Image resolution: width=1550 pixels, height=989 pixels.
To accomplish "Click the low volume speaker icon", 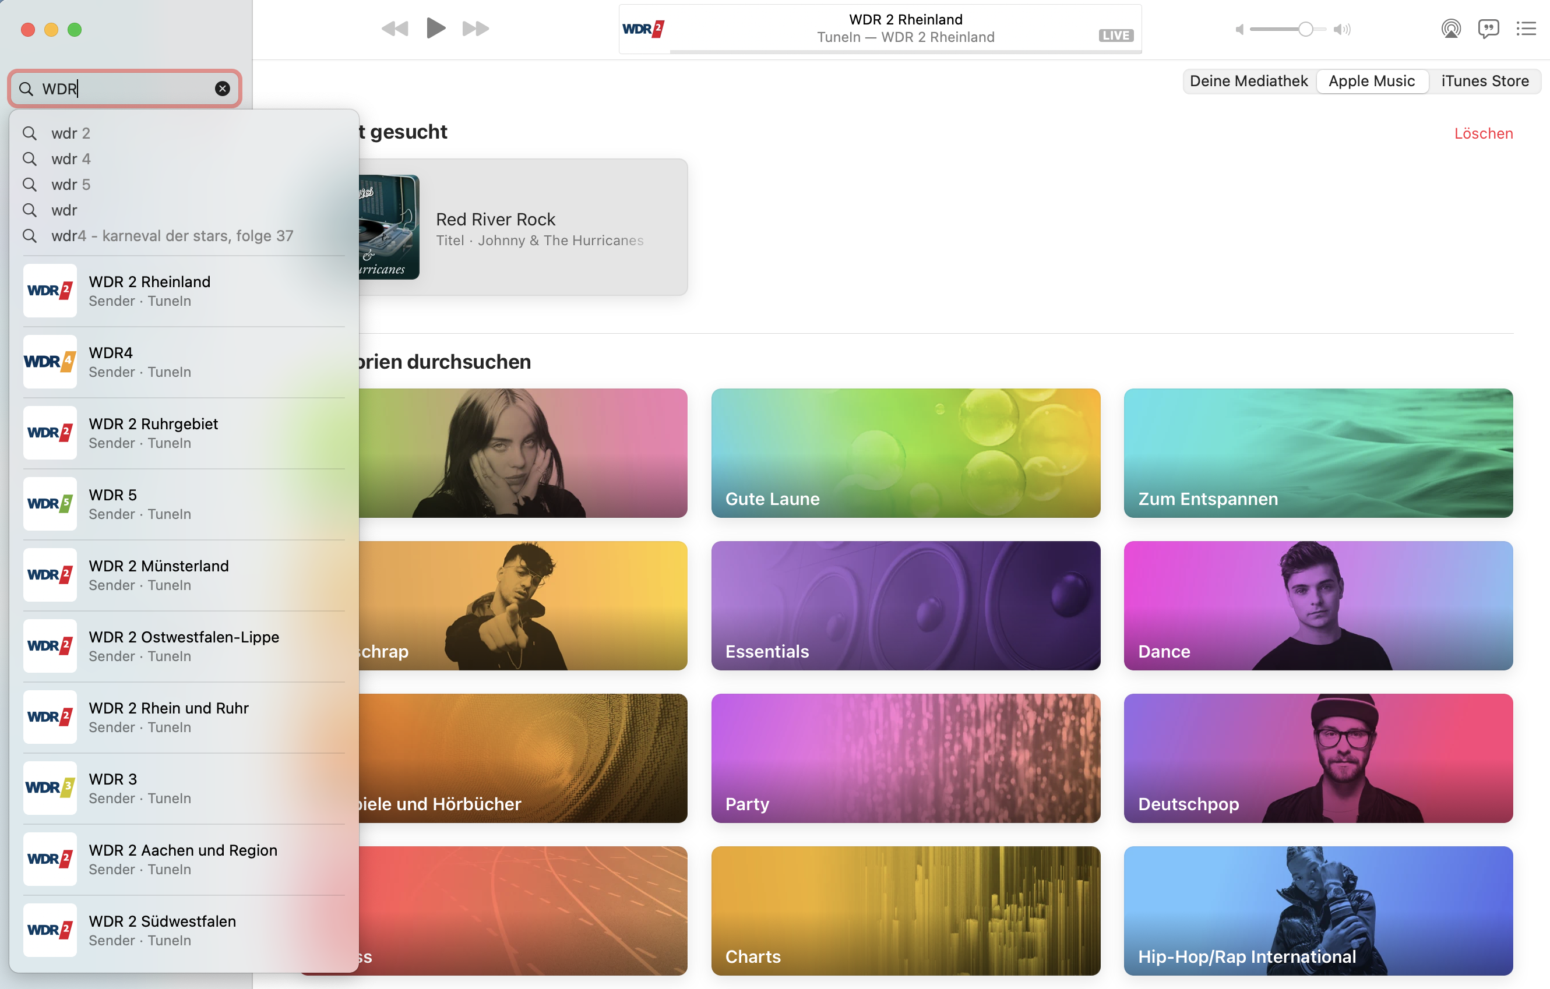I will click(x=1239, y=29).
